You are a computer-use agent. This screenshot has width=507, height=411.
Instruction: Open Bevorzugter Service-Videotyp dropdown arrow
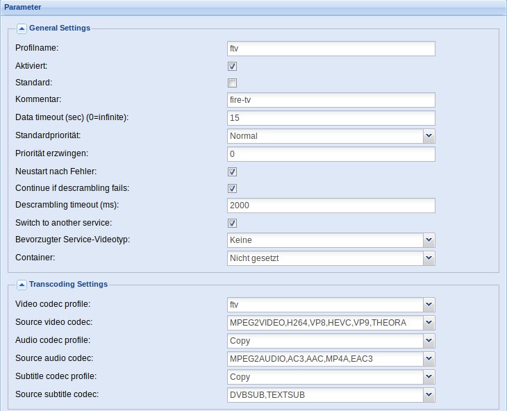point(429,240)
